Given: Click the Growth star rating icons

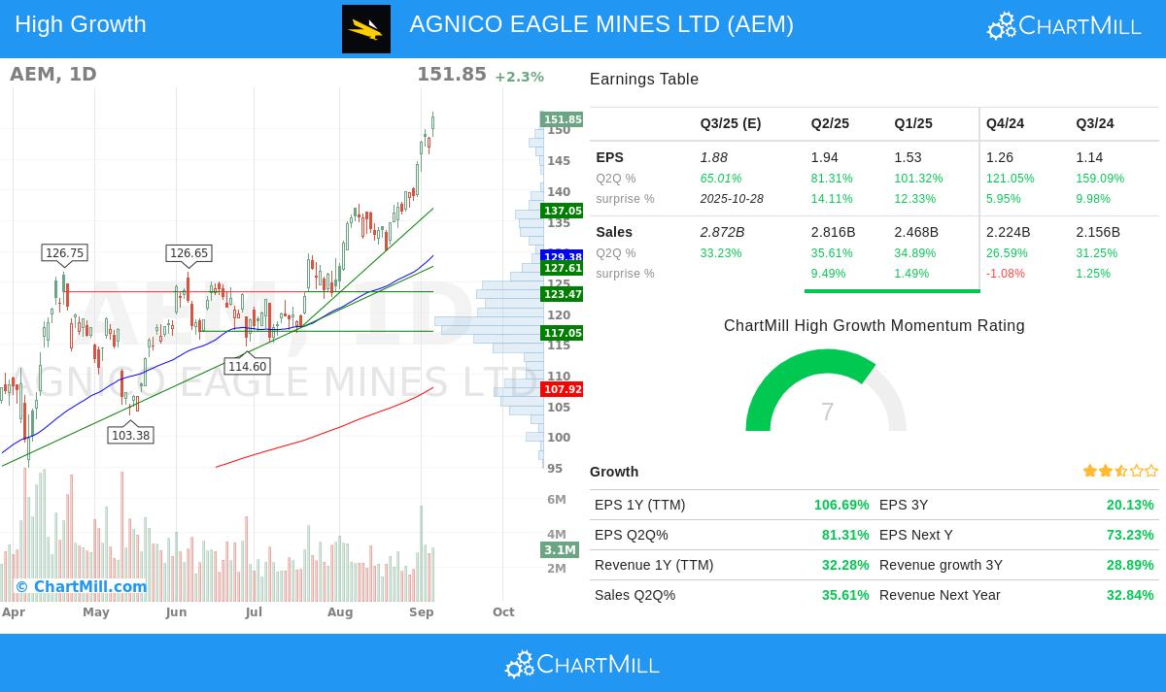Looking at the screenshot, I should tap(1120, 471).
